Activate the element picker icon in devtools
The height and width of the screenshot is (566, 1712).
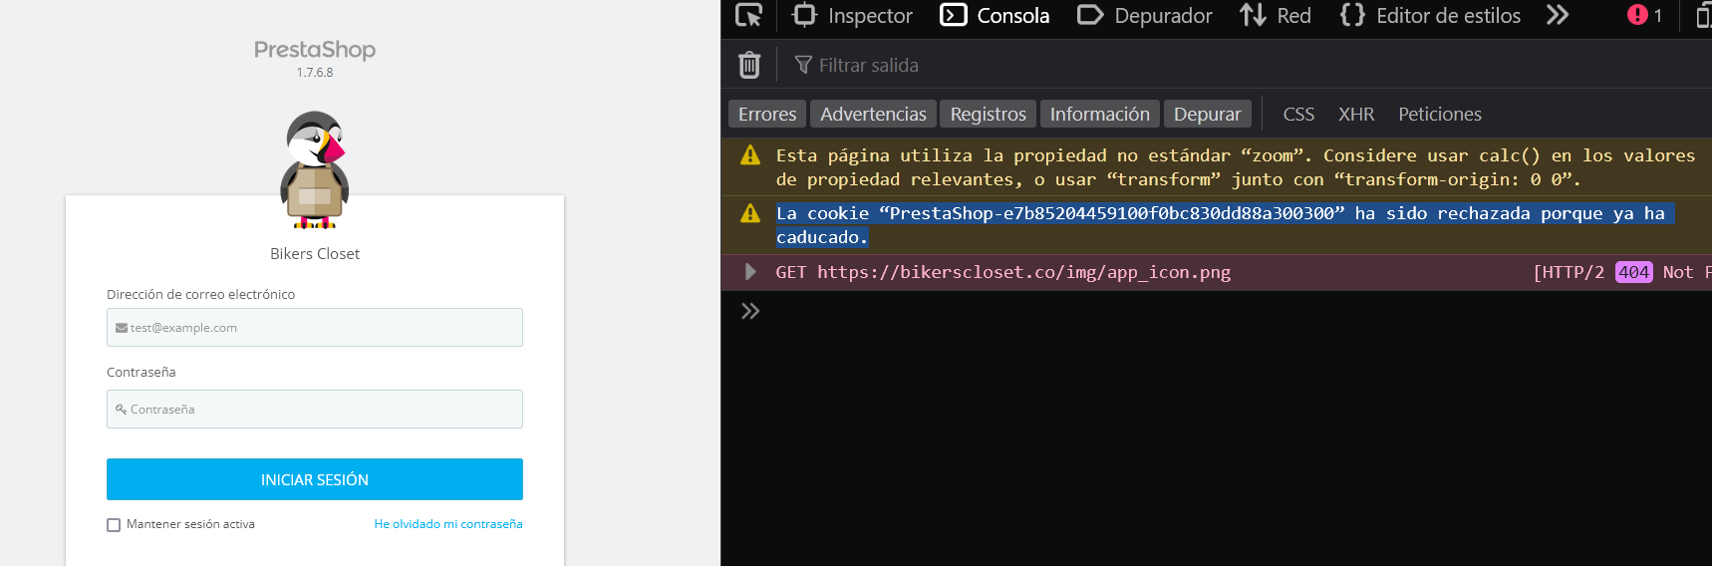coord(748,15)
